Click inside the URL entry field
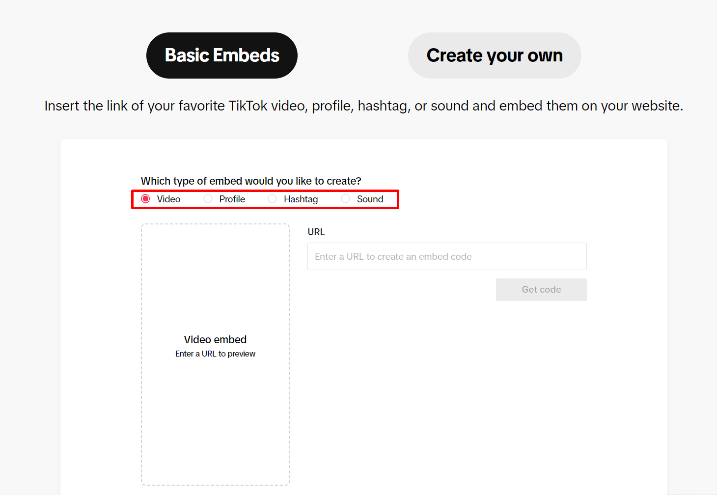 point(446,256)
